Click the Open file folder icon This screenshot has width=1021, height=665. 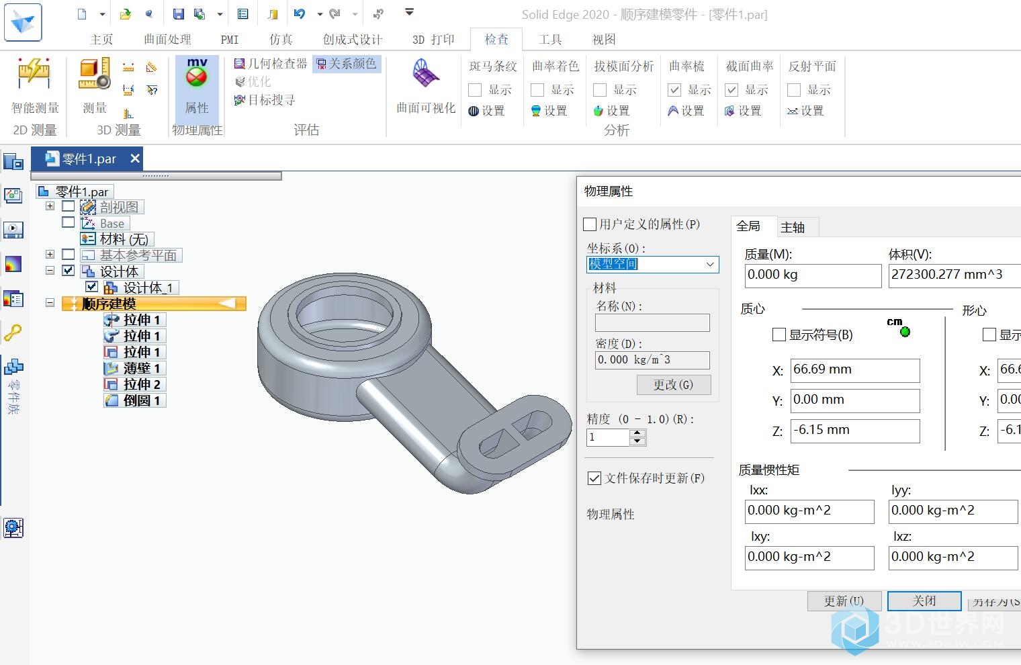click(x=126, y=14)
